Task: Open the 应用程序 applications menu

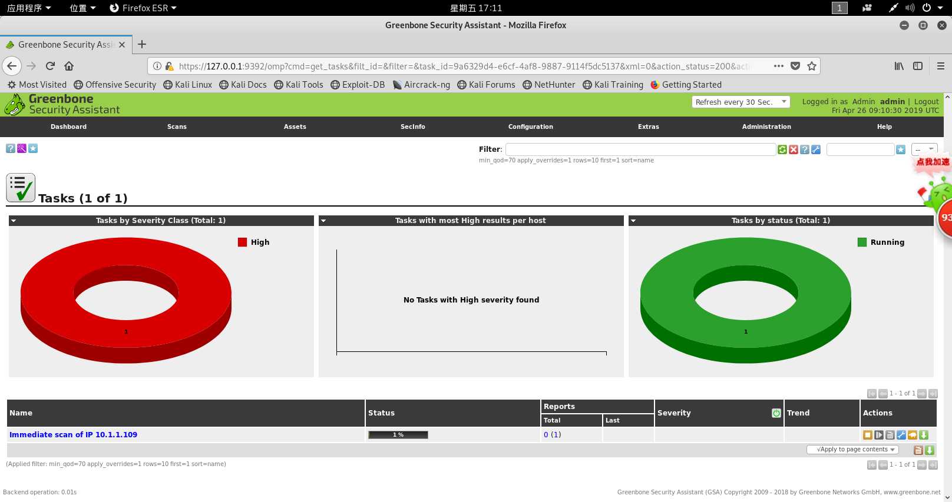Action: (29, 8)
